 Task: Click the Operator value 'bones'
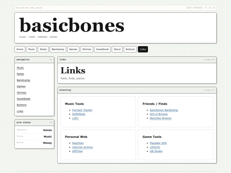47,130
